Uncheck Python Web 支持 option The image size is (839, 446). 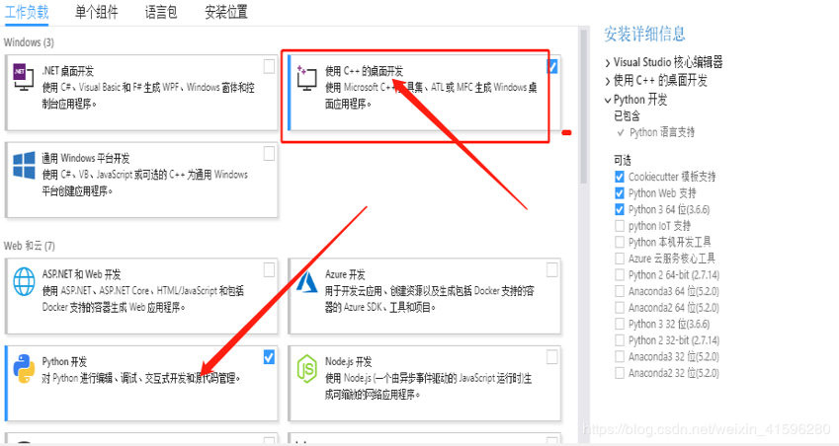pyautogui.click(x=620, y=192)
